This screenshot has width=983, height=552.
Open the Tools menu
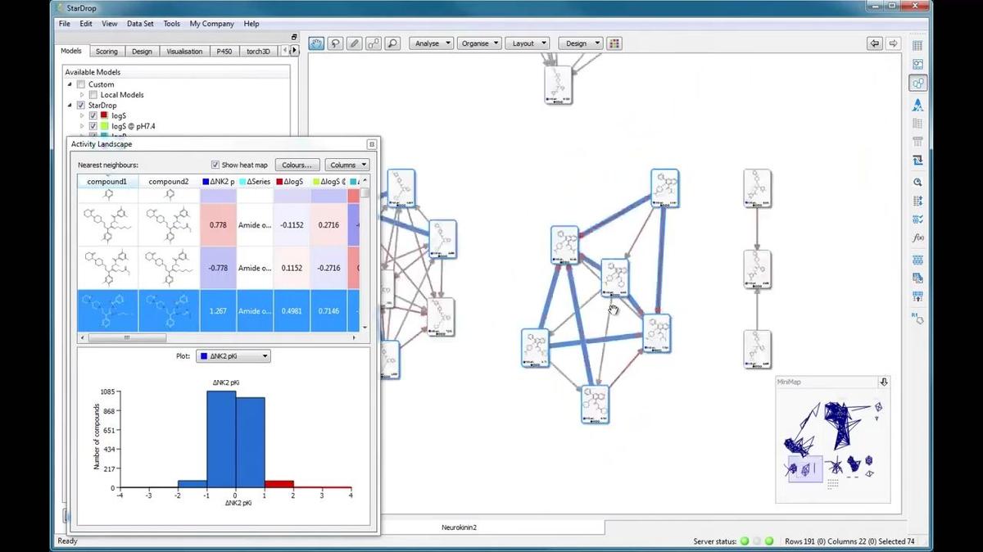(170, 23)
